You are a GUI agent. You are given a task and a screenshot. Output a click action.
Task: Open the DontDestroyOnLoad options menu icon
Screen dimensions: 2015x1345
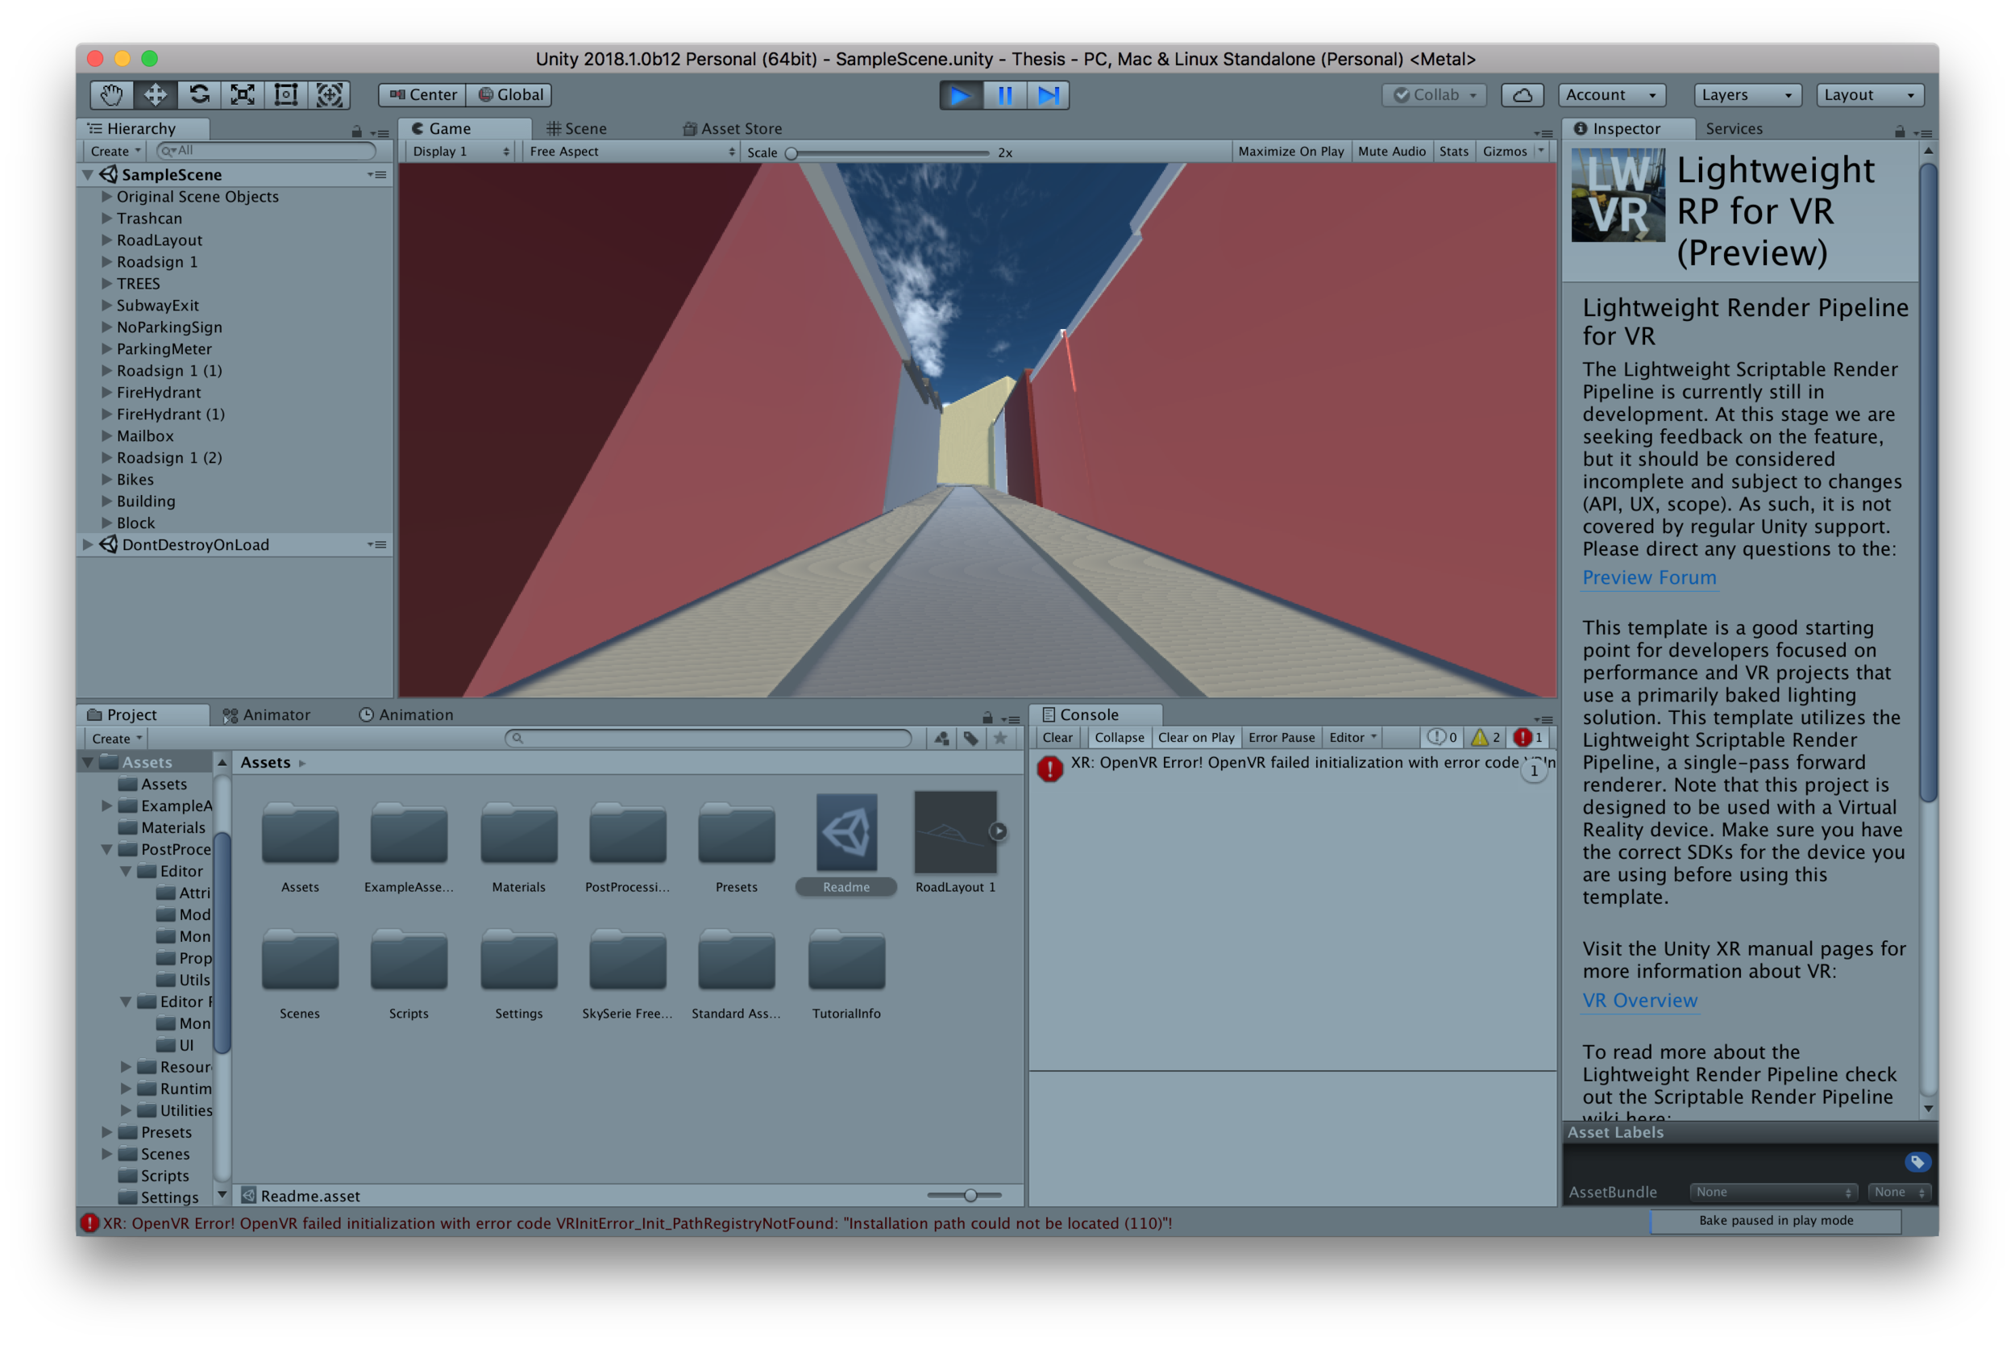tap(376, 543)
